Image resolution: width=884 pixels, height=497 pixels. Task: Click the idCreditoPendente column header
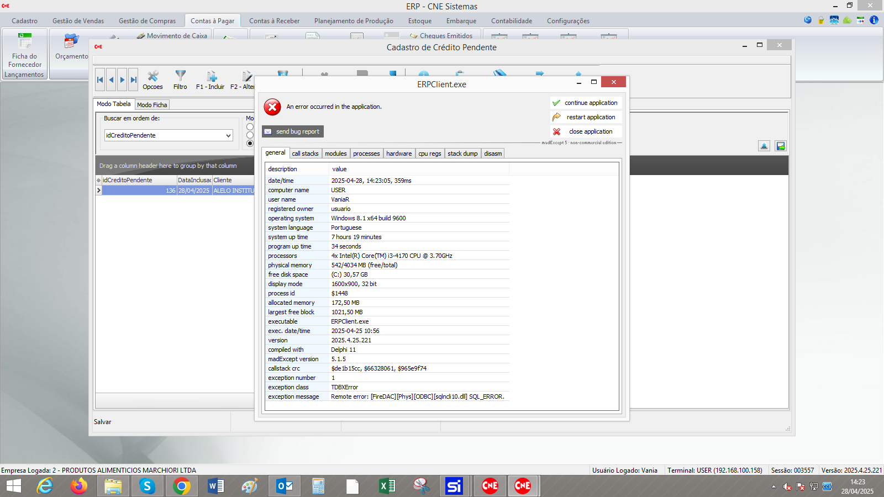pos(138,180)
